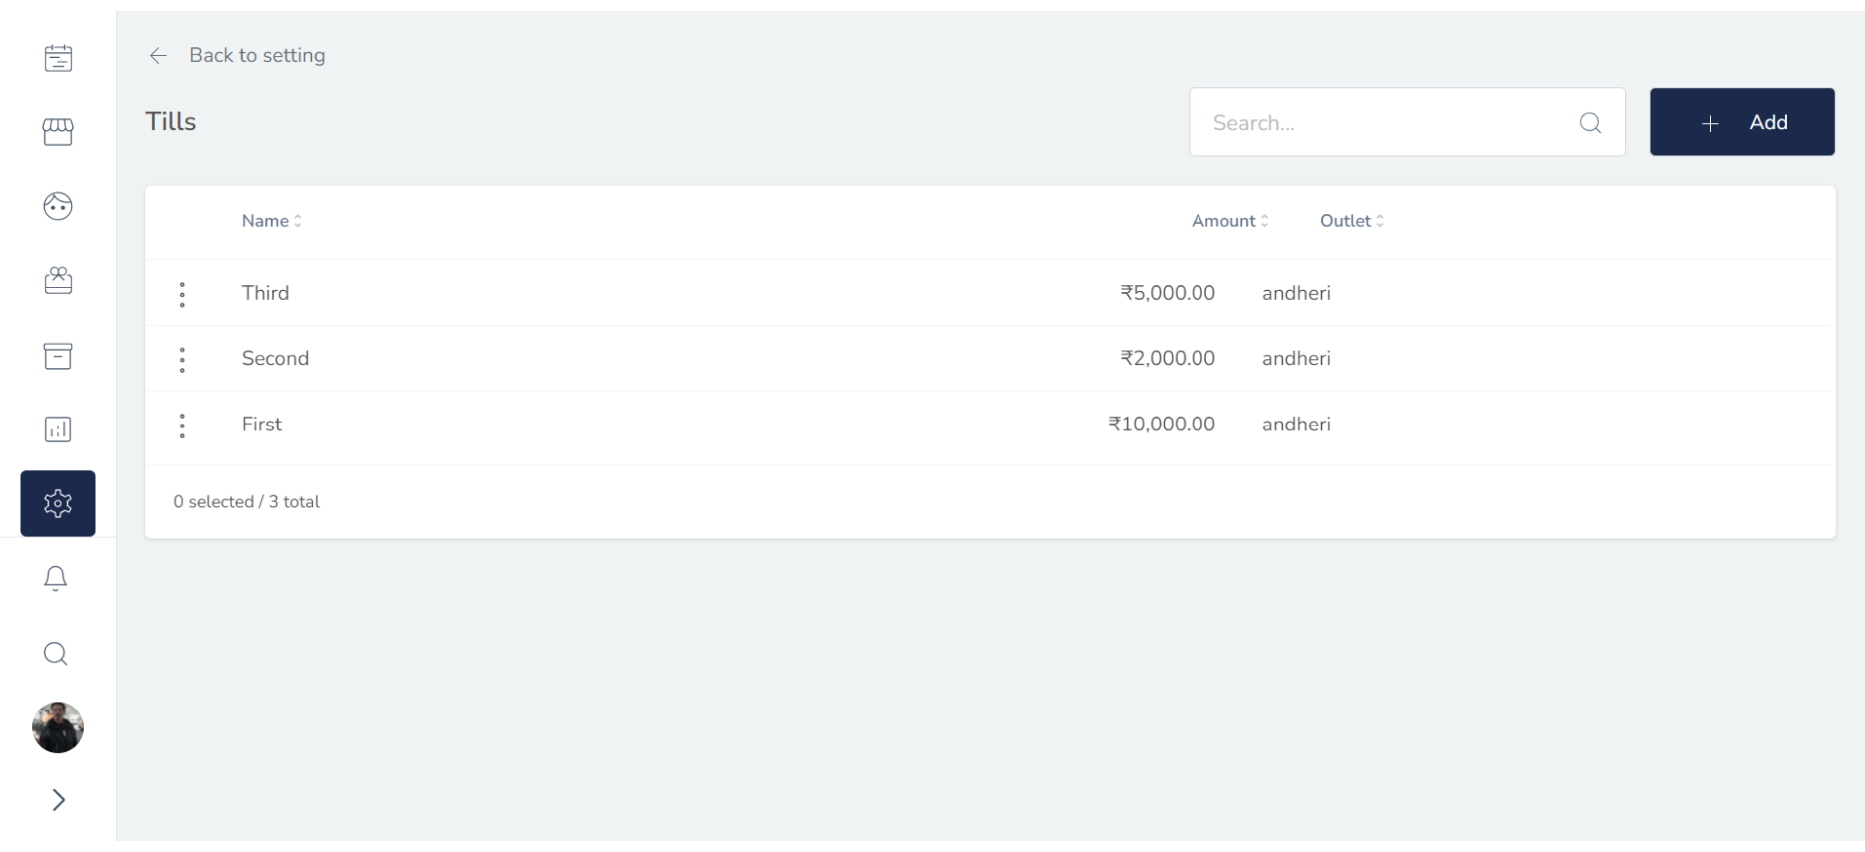Open the reports chart icon in sidebar
Viewport: 1865px width, 852px height.
click(x=58, y=429)
